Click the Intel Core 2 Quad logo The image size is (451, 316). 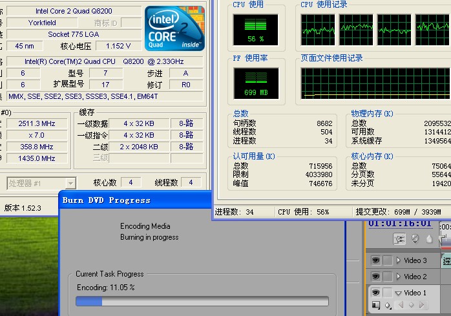coord(174,28)
